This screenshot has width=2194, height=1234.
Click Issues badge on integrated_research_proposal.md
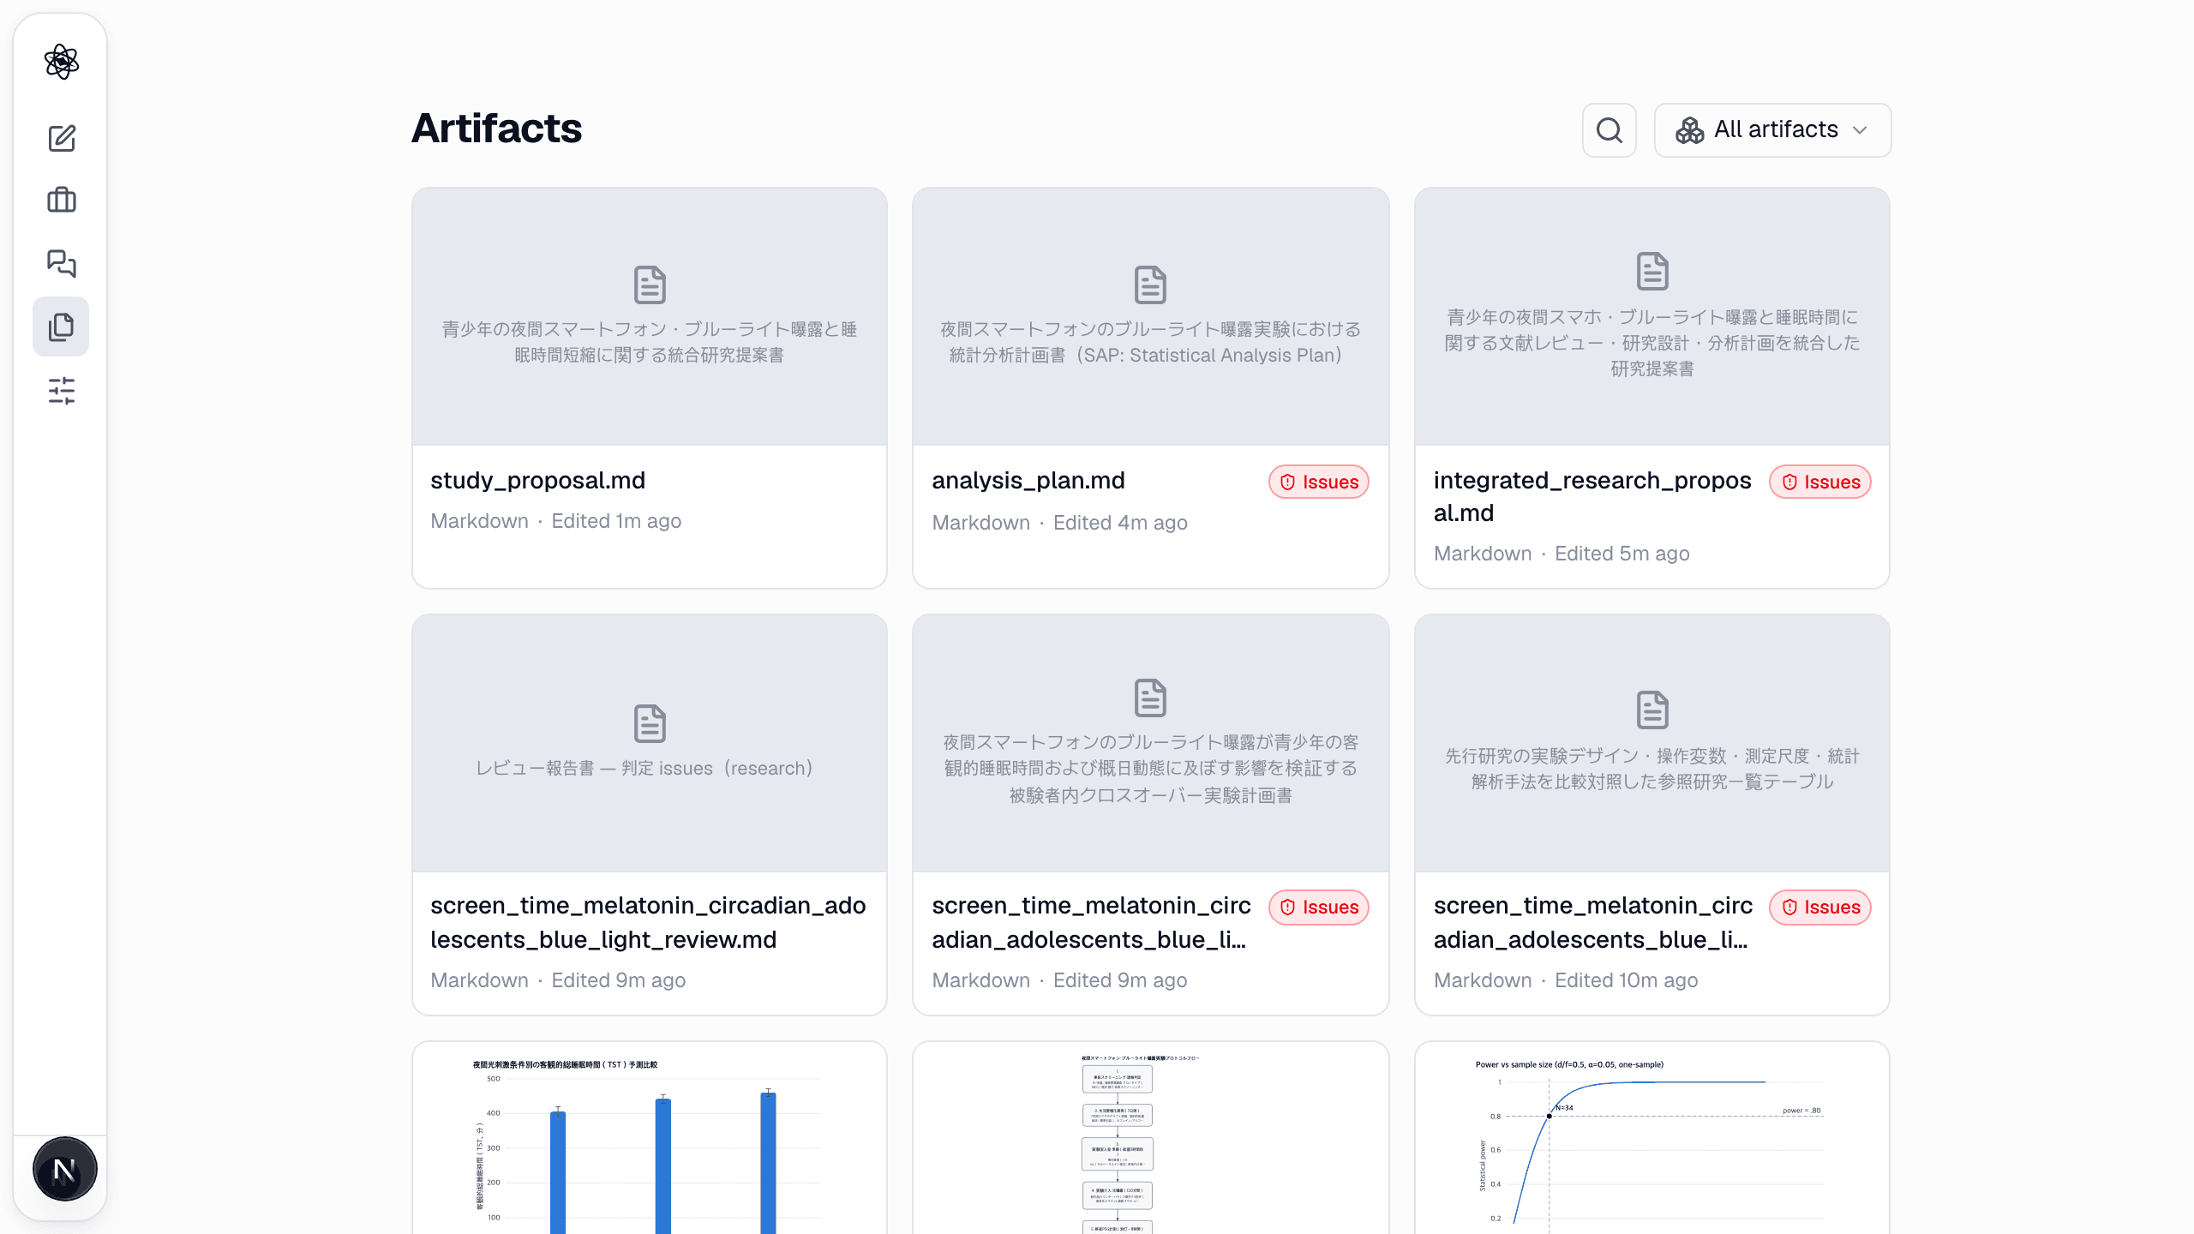click(x=1820, y=482)
